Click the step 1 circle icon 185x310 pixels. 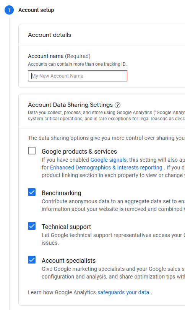point(9,10)
